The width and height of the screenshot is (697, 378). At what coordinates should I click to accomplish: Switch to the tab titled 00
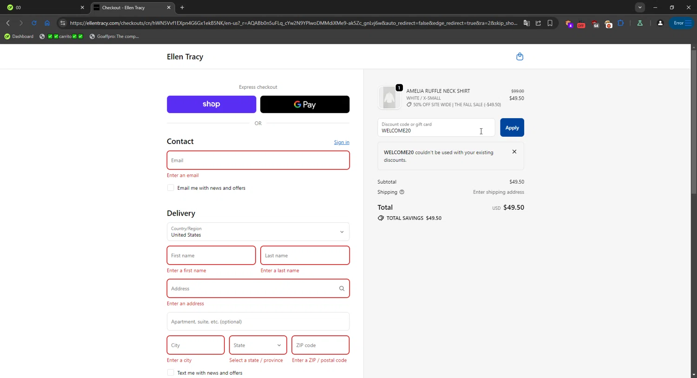pyautogui.click(x=44, y=7)
